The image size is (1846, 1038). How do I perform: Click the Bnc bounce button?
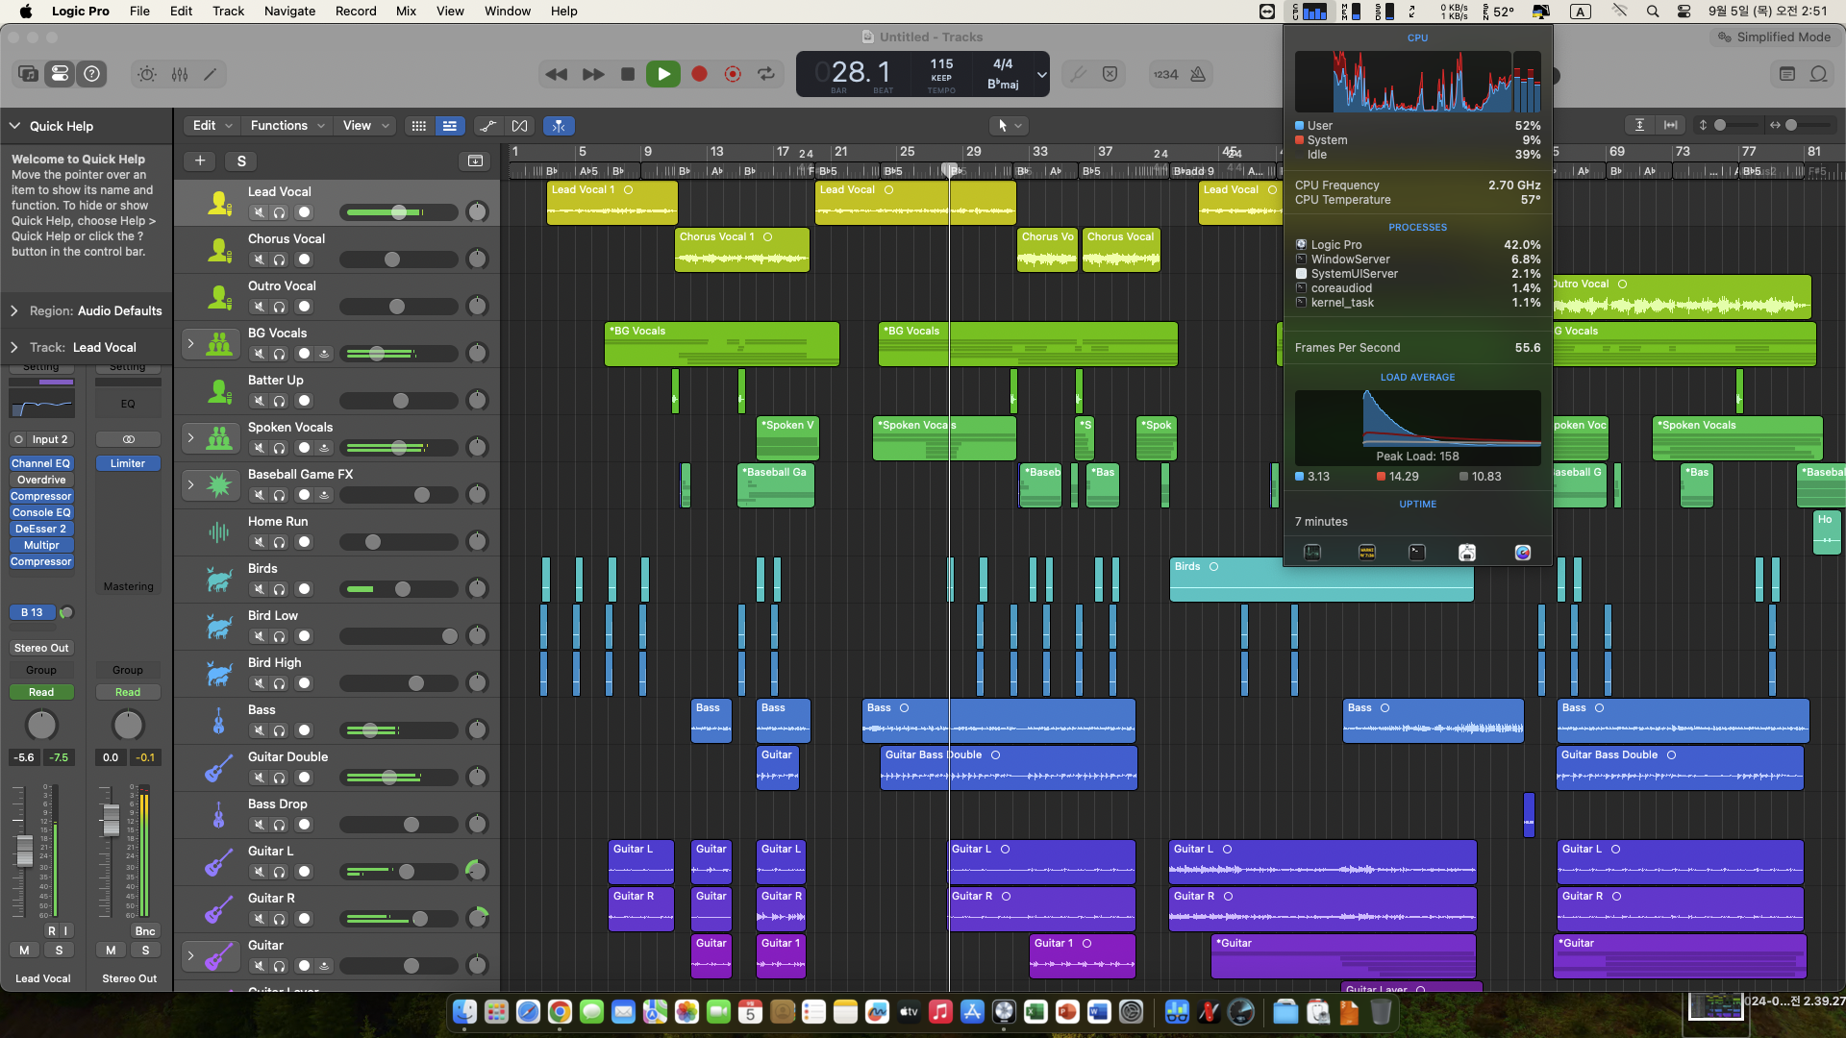point(145,930)
